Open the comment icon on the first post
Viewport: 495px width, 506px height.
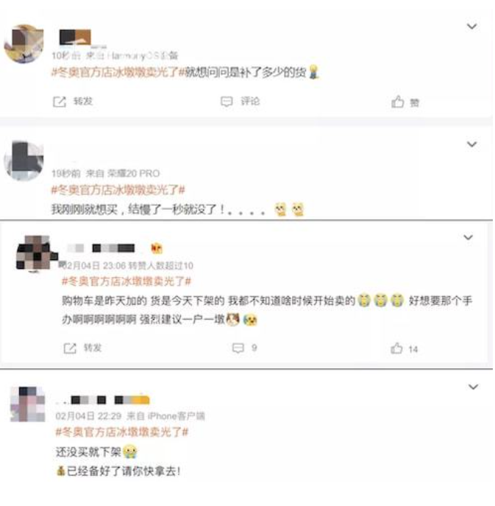pos(227,102)
